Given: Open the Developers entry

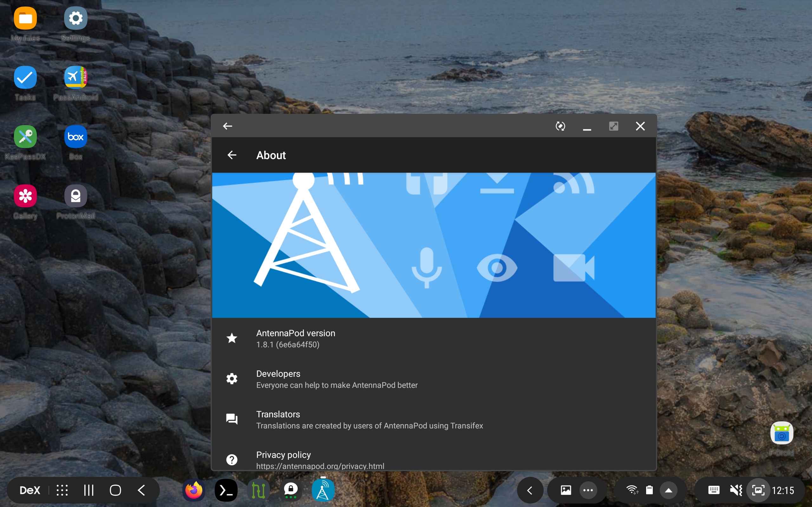Looking at the screenshot, I should click(434, 379).
